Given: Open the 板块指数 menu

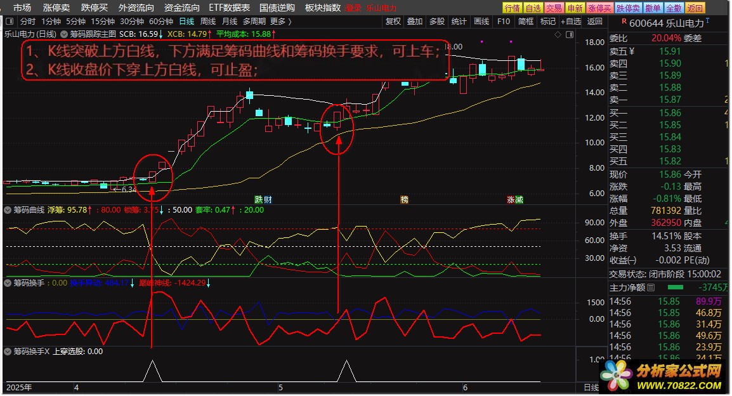Looking at the screenshot, I should click(323, 8).
